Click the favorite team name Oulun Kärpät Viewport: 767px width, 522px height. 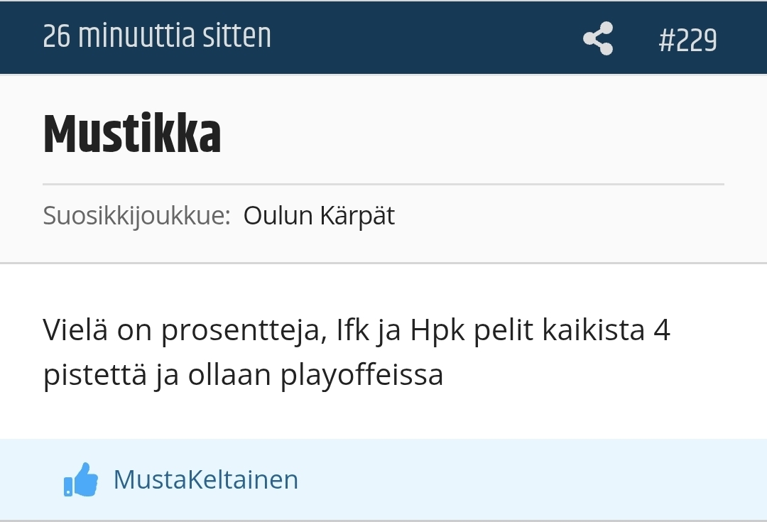tap(319, 215)
